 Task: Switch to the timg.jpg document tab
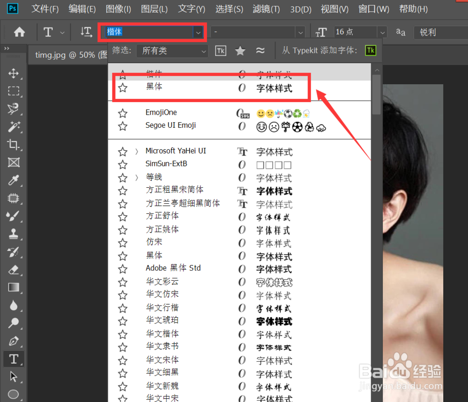[66, 54]
